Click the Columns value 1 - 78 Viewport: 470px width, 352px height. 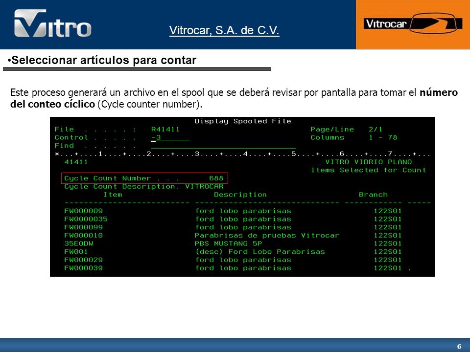383,138
